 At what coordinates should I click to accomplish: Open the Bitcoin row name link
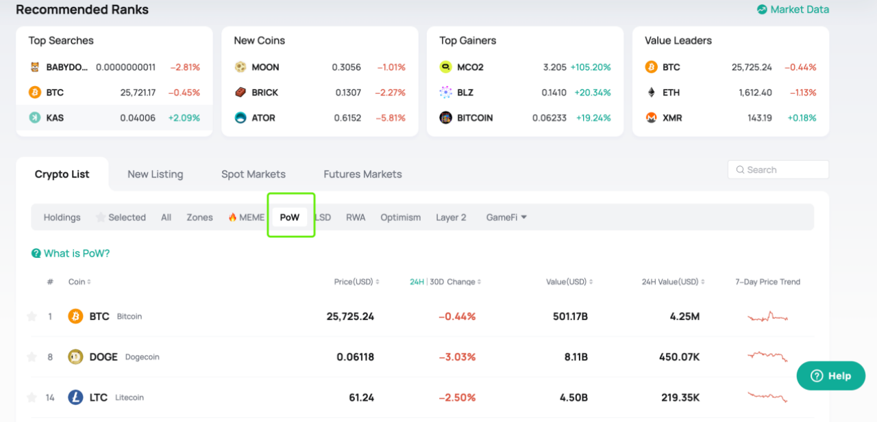point(129,317)
